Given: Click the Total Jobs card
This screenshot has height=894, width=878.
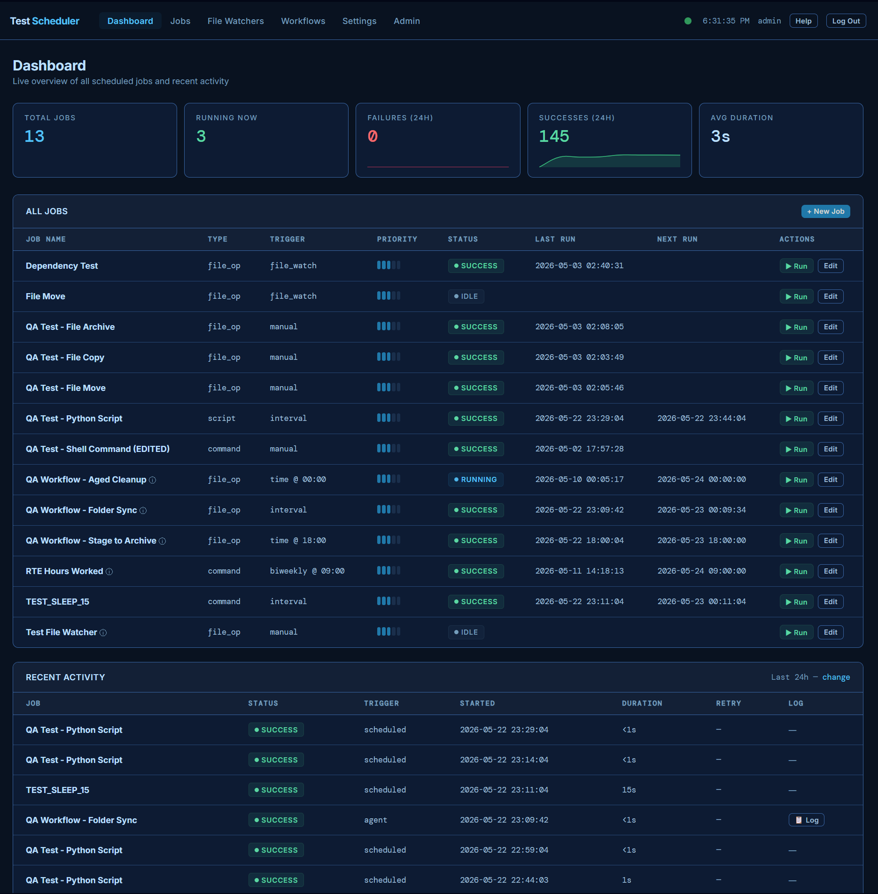Looking at the screenshot, I should click(95, 140).
